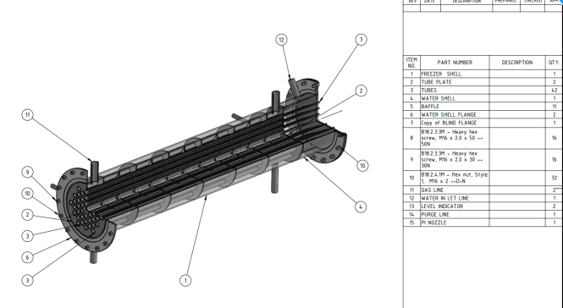Click the FREEZER SHELL part name cell
The width and height of the screenshot is (563, 308).
click(455, 74)
